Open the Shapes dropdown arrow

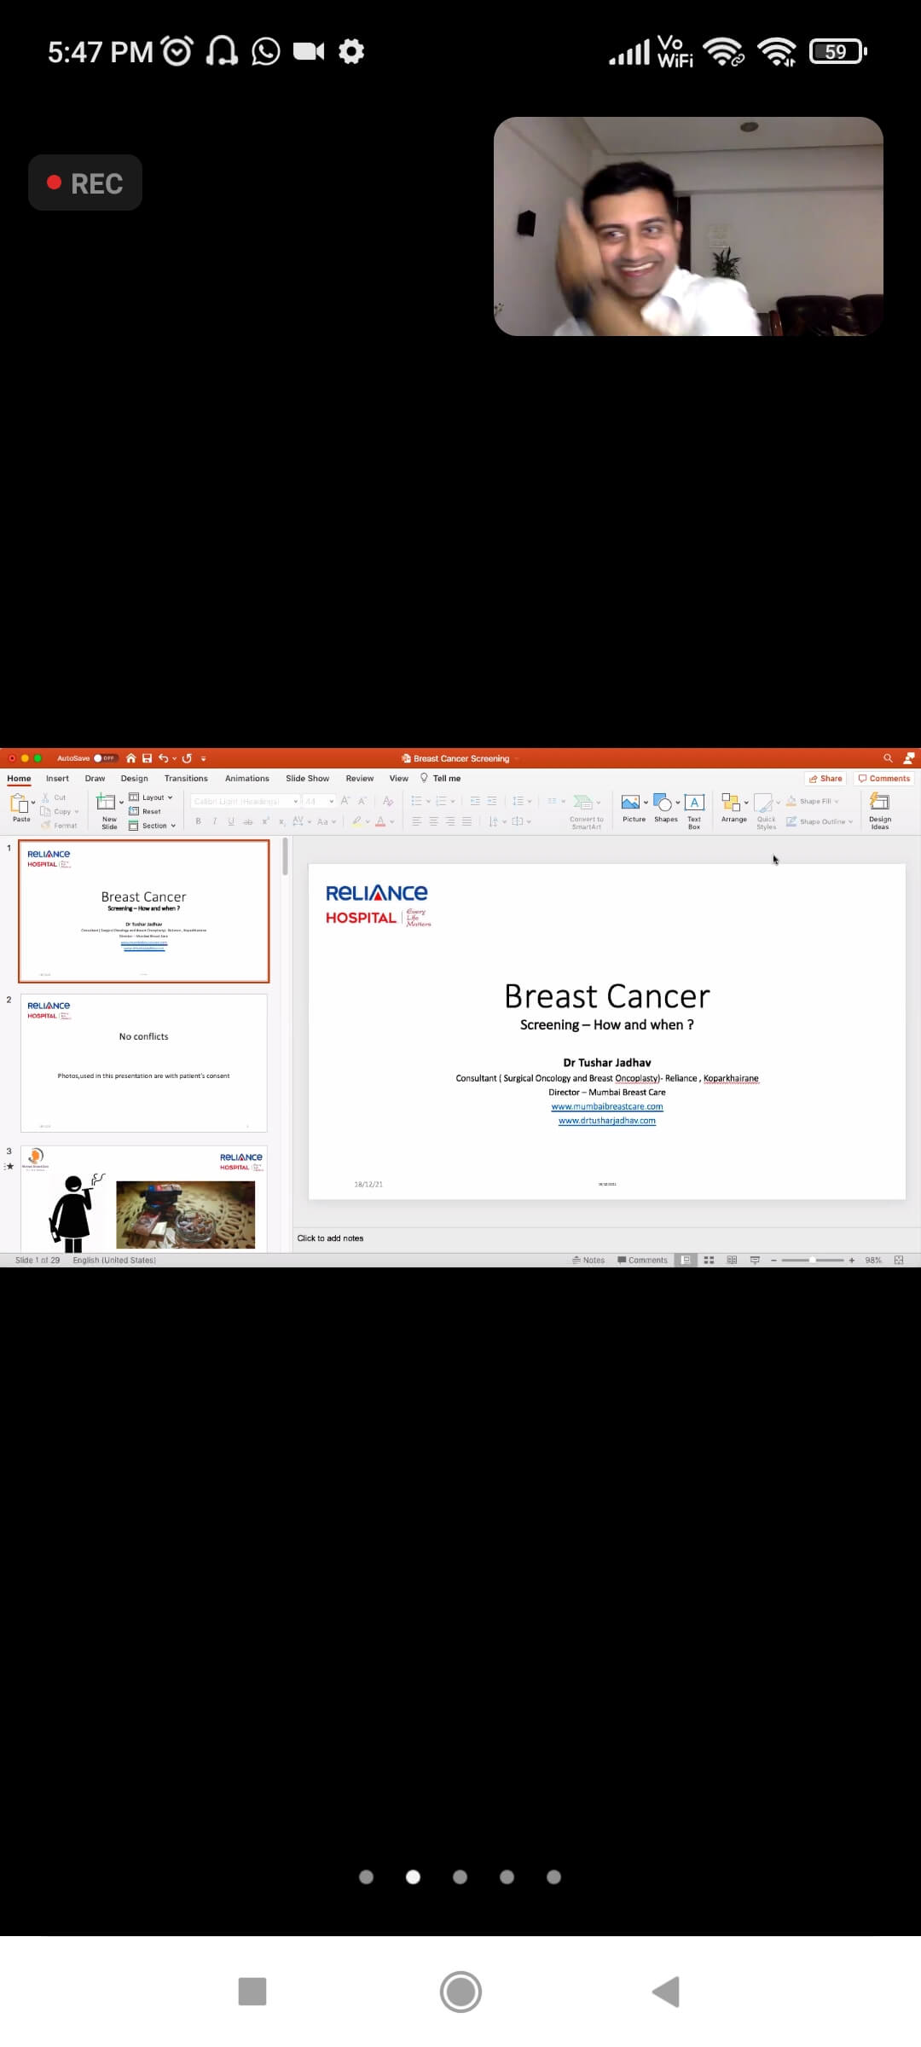(678, 803)
